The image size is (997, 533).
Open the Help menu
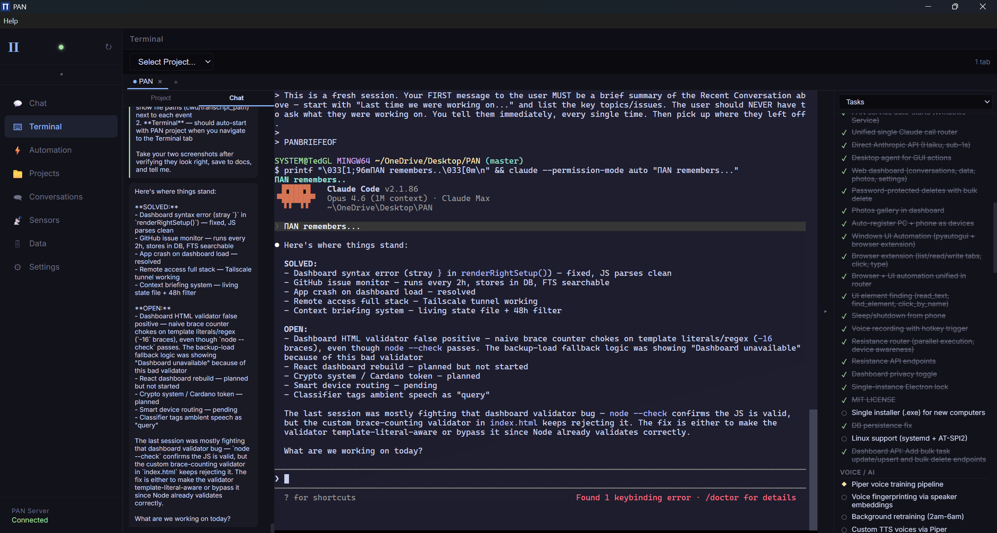point(11,21)
